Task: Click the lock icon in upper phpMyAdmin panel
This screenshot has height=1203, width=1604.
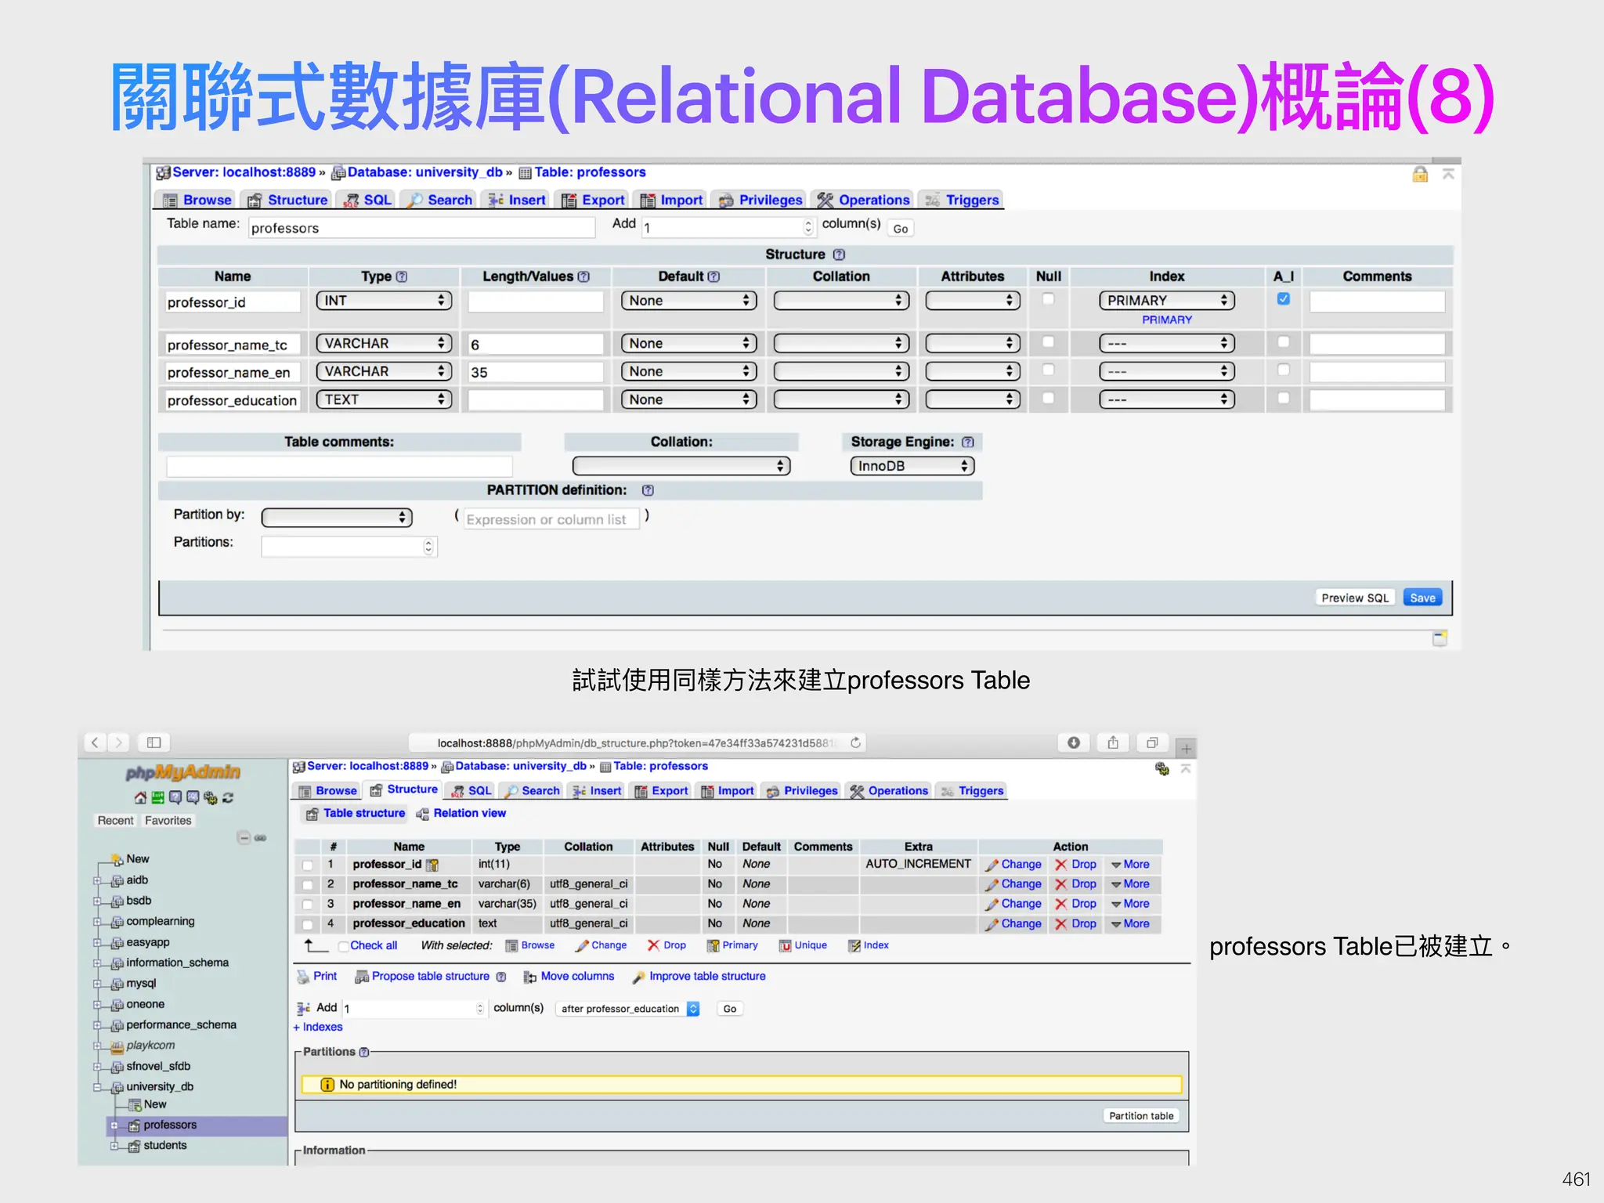Action: [x=1420, y=174]
